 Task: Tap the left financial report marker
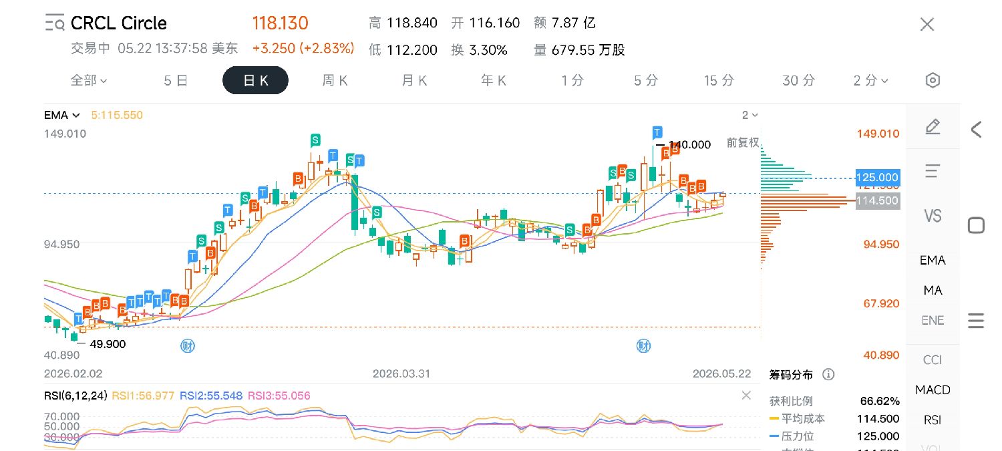coord(188,345)
